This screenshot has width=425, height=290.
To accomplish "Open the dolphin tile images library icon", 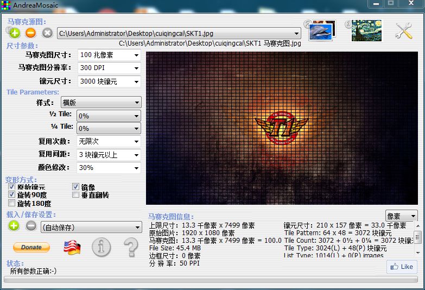I will point(322,30).
